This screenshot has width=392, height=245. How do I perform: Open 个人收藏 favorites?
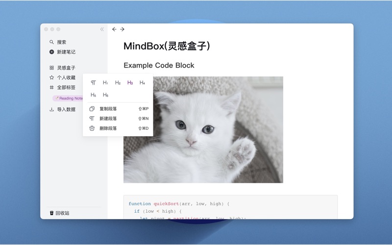point(66,77)
